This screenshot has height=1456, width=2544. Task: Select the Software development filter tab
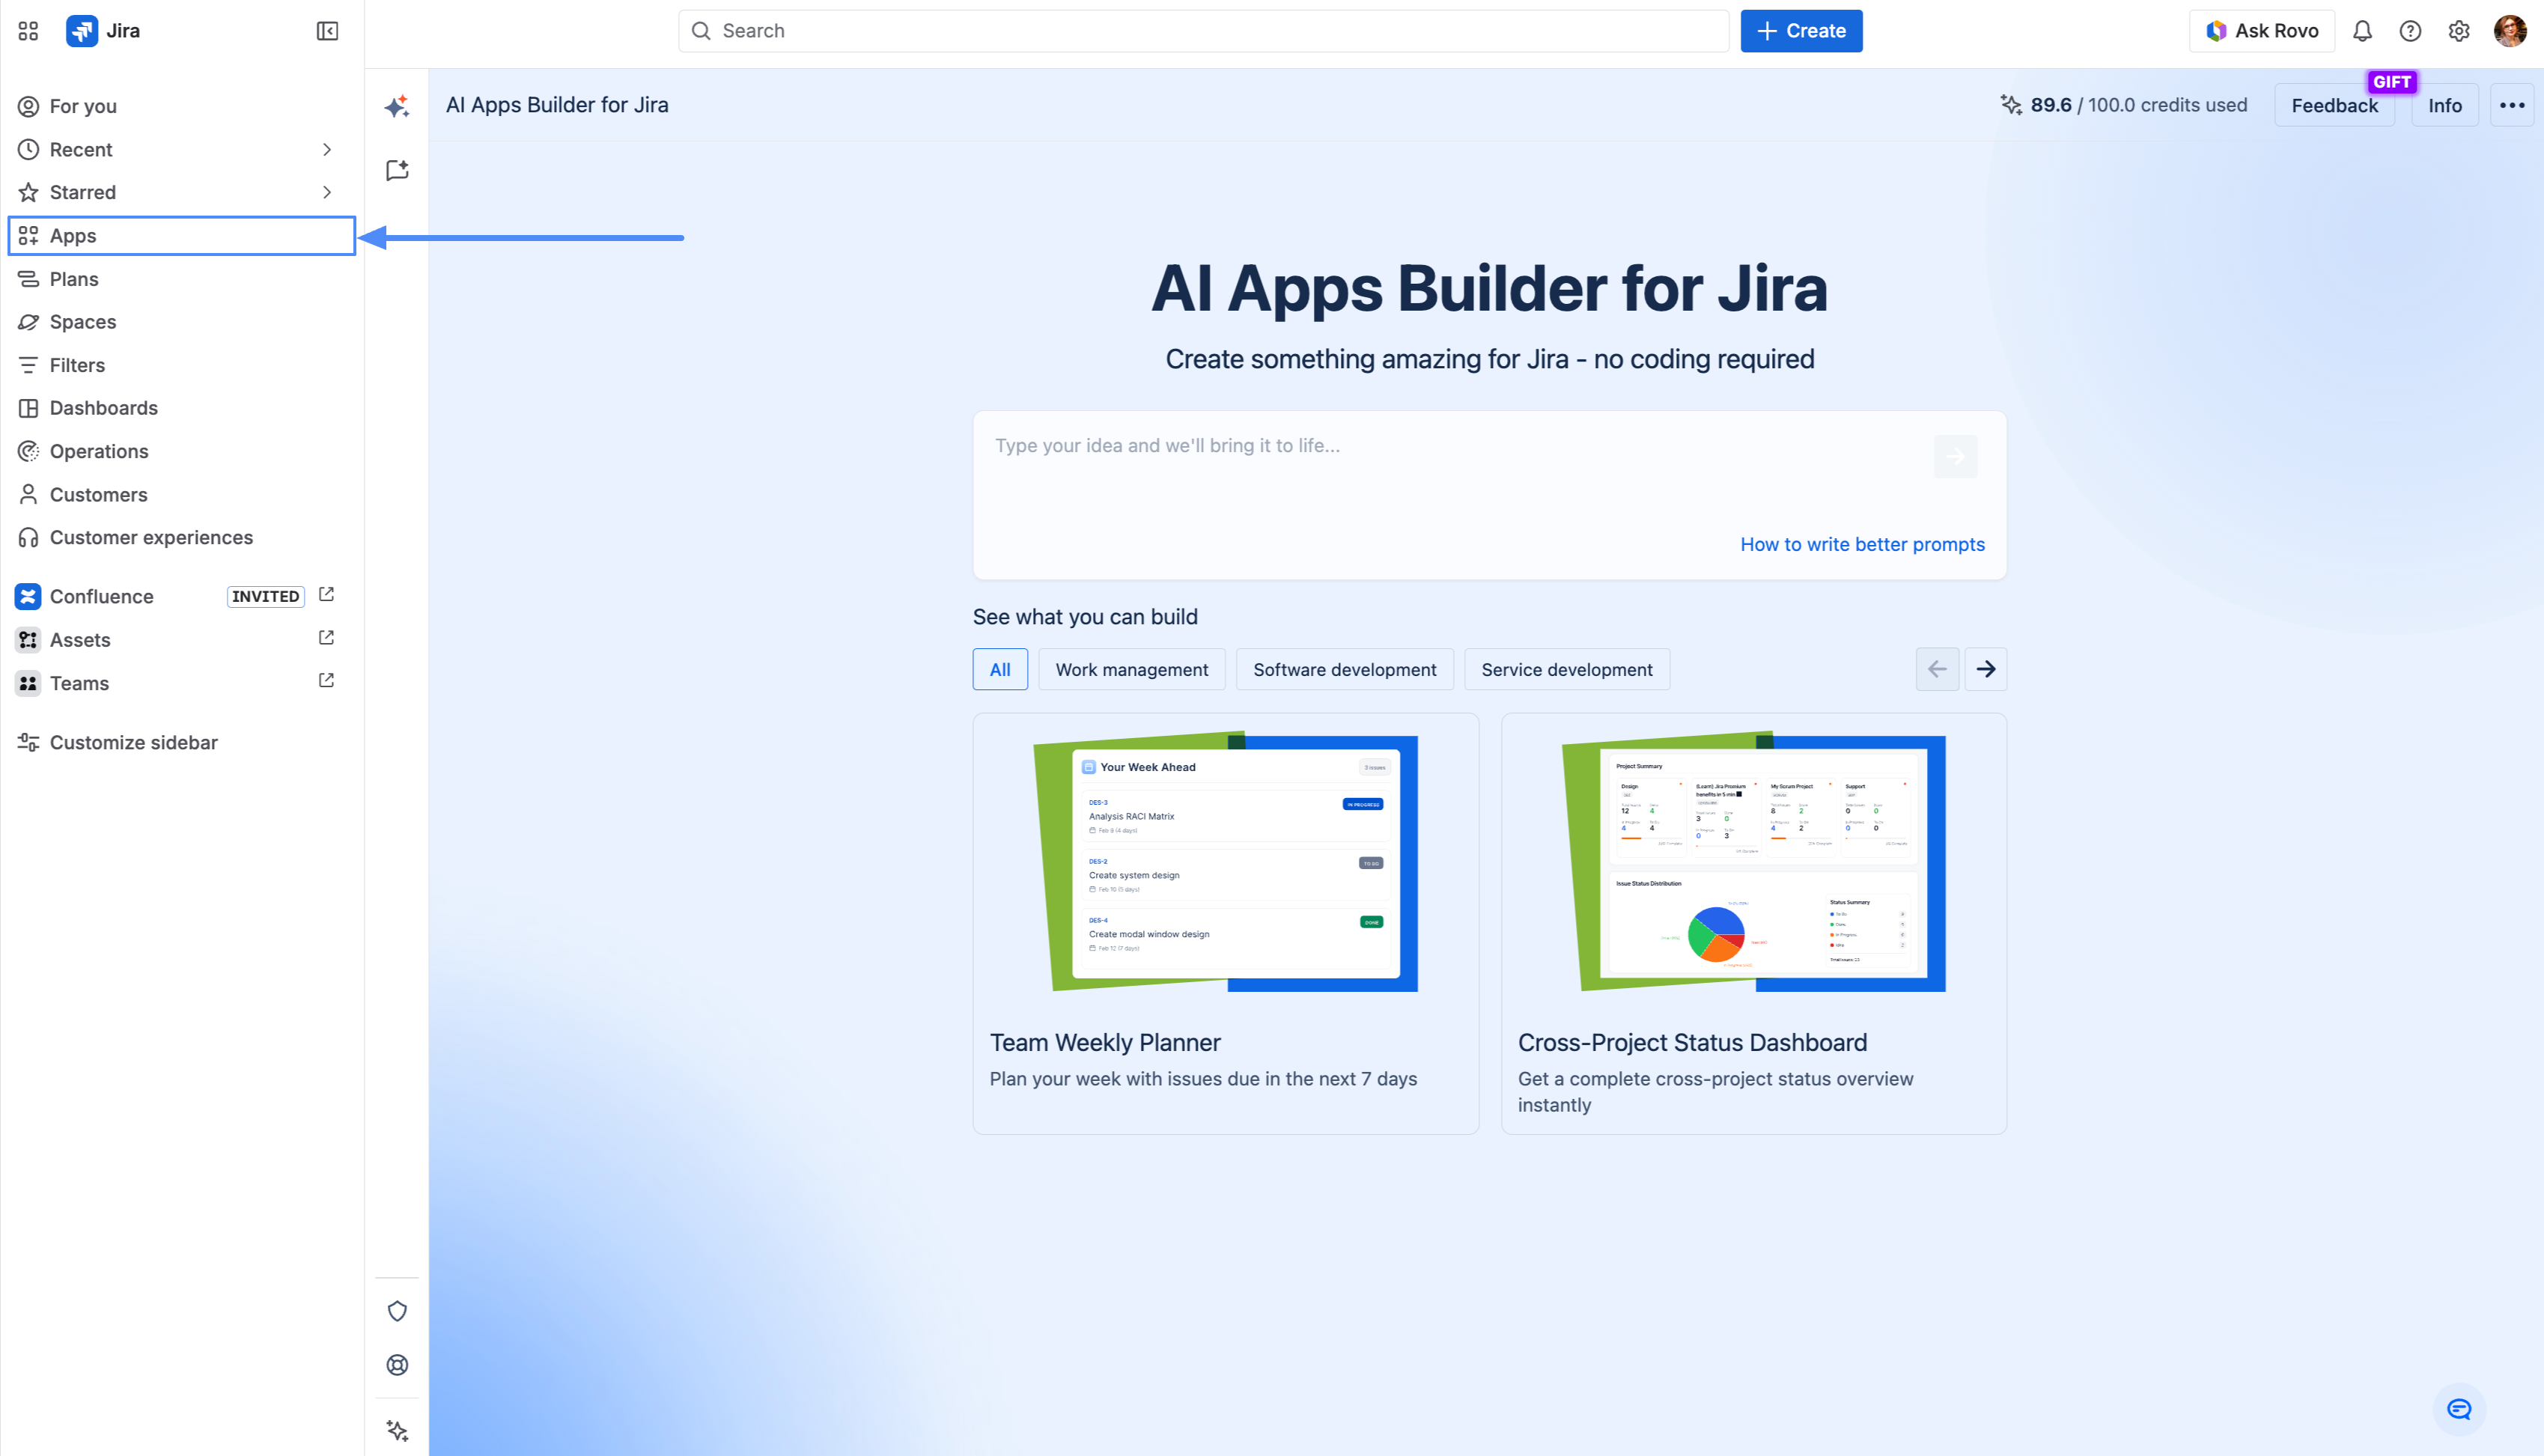coord(1344,669)
